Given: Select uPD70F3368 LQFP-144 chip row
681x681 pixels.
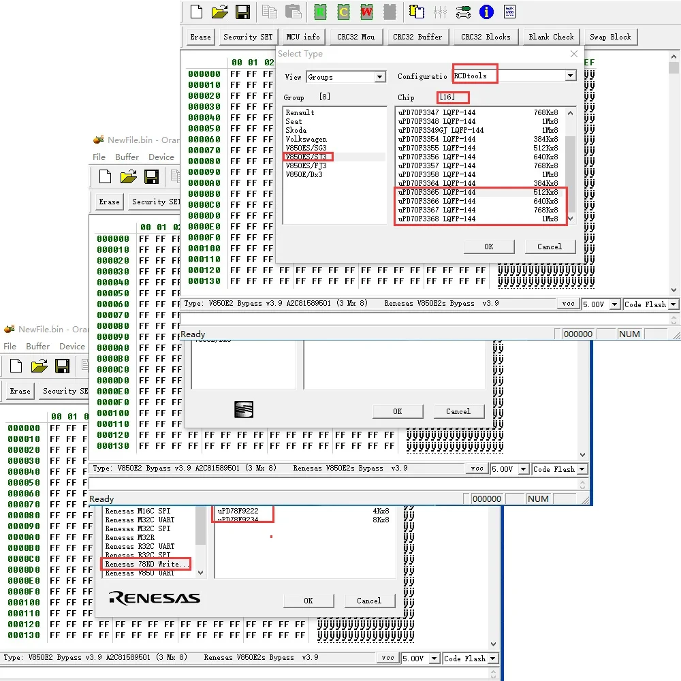Looking at the screenshot, I should (x=478, y=219).
